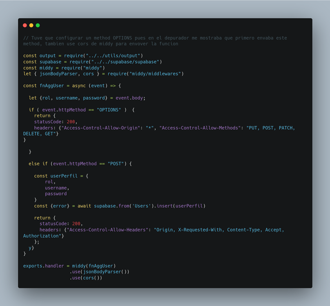This screenshot has width=330, height=306.
Task: Click the 'Users' table name string
Action: [x=141, y=206]
